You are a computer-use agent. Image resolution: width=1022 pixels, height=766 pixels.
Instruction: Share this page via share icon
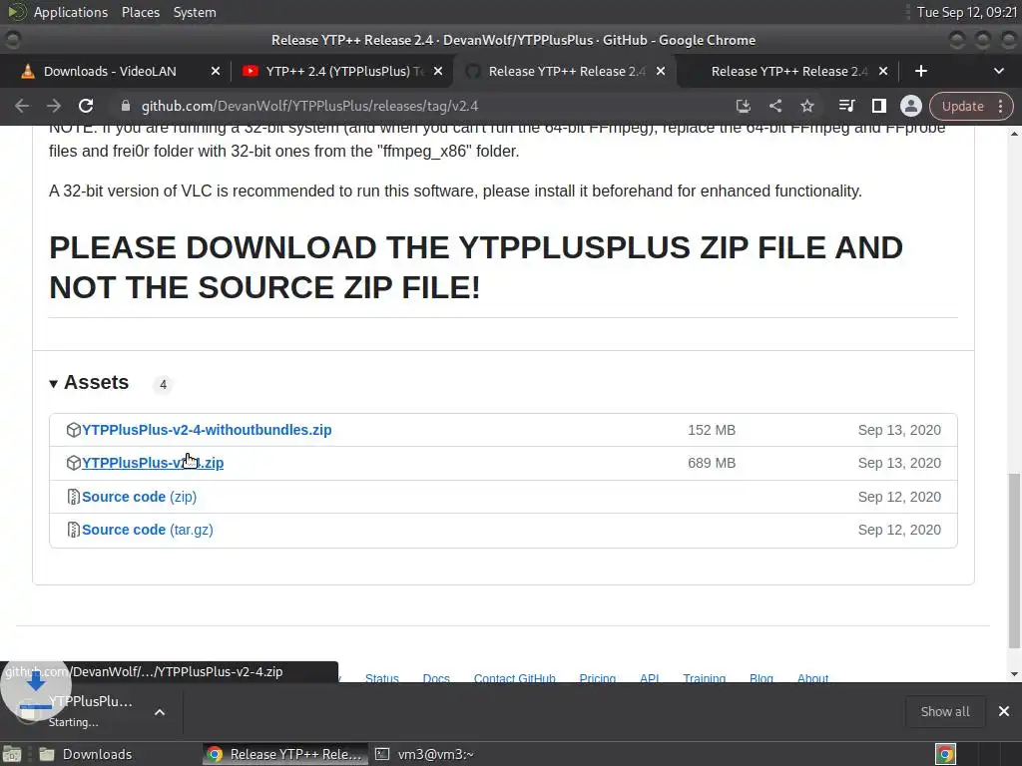pos(774,106)
